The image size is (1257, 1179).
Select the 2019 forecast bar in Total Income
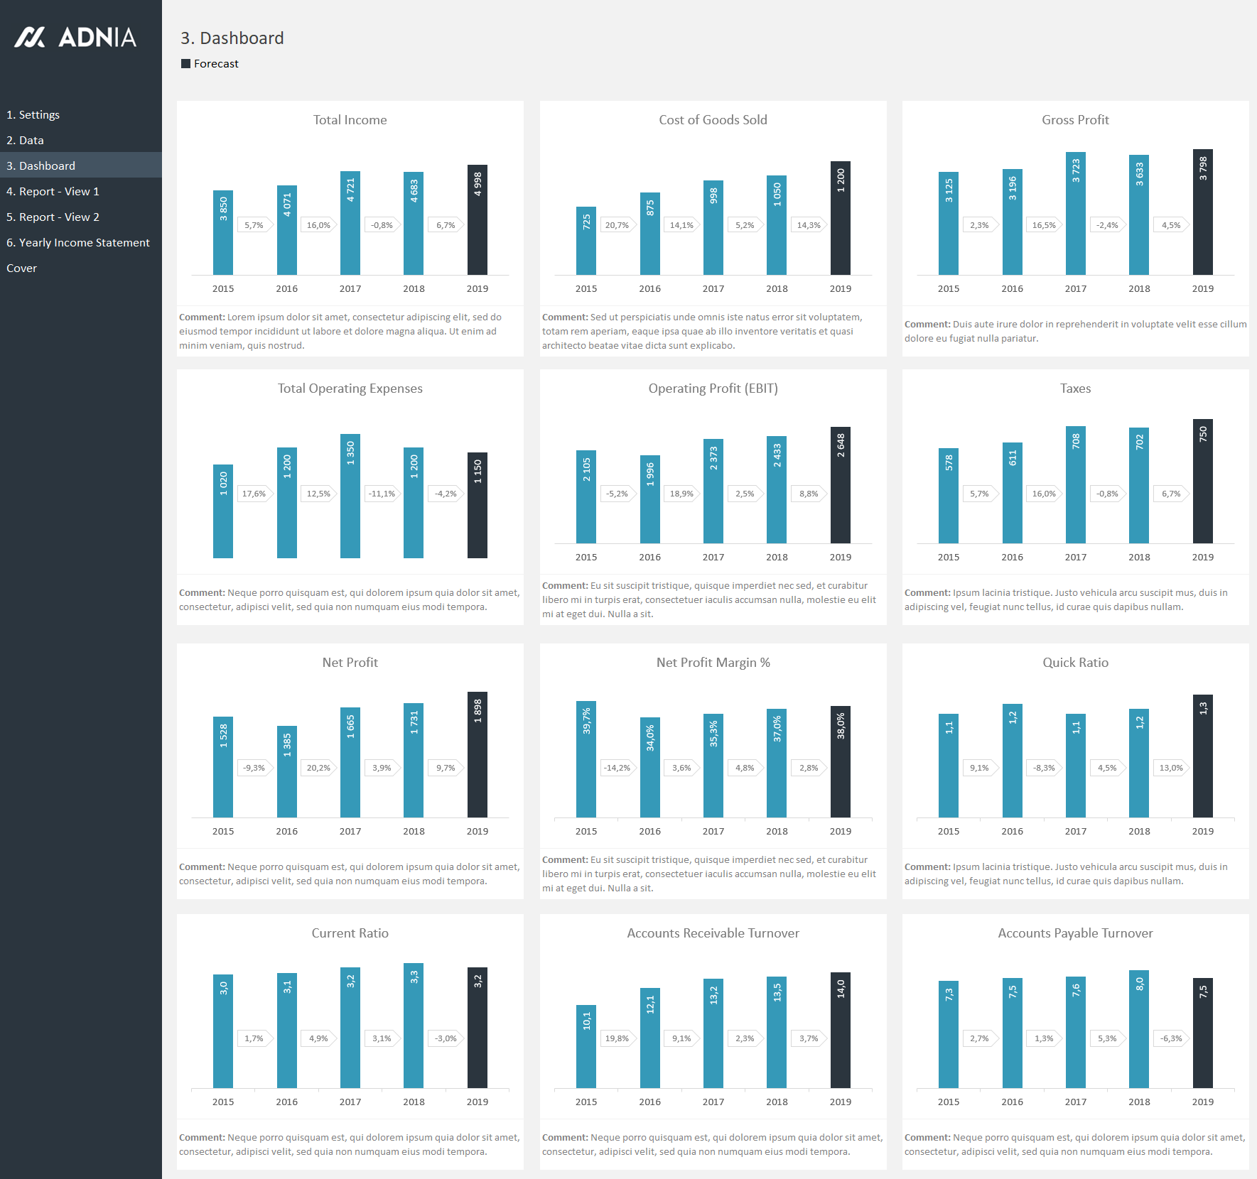(x=478, y=220)
